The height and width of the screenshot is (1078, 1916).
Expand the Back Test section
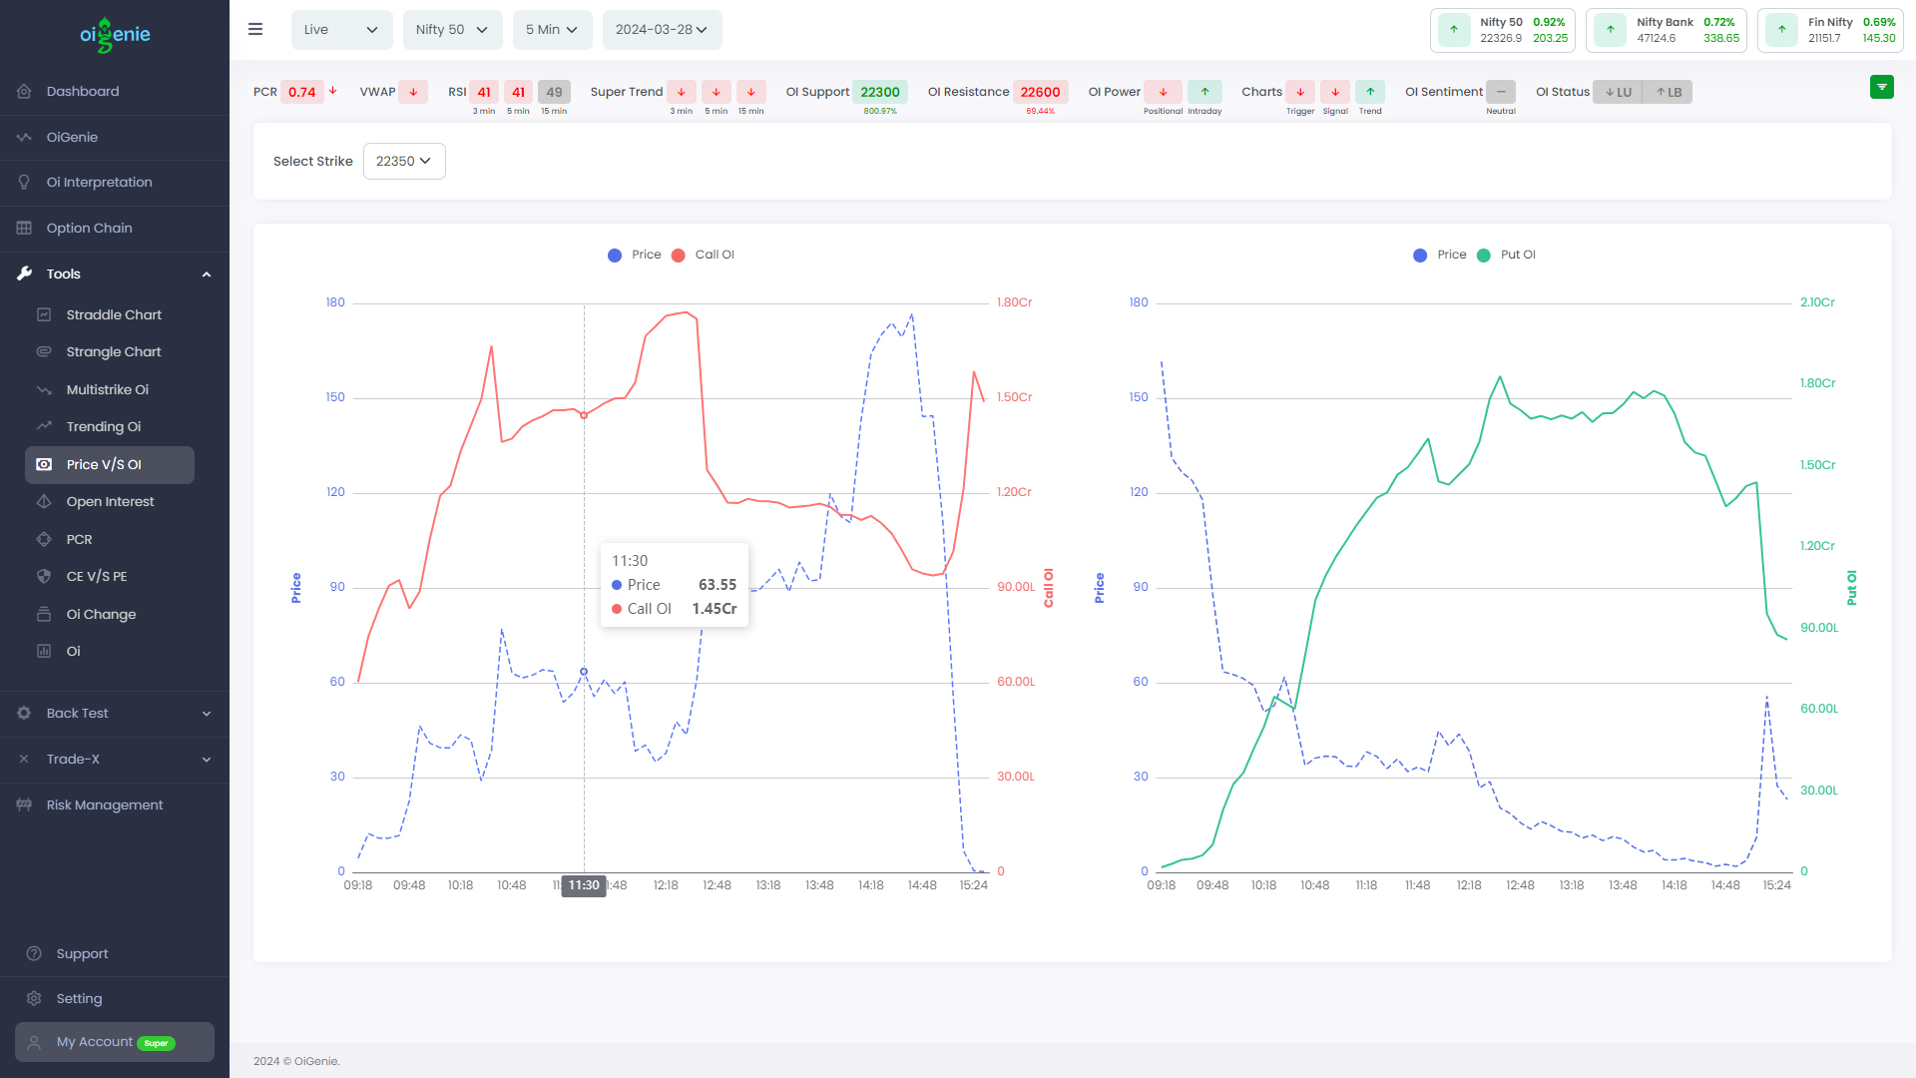point(77,713)
